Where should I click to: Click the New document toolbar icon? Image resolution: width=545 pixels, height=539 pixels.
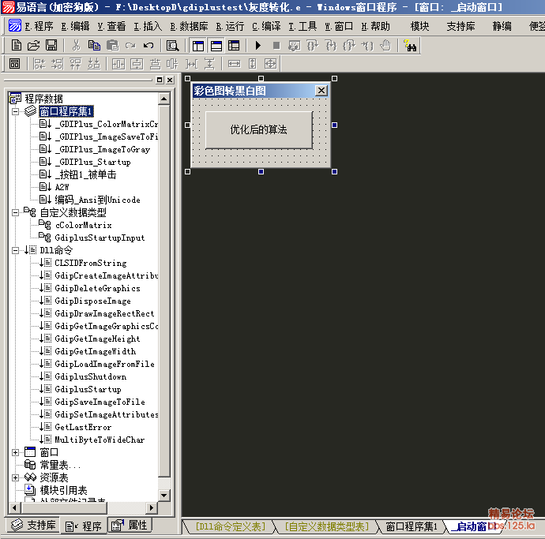tap(16, 45)
